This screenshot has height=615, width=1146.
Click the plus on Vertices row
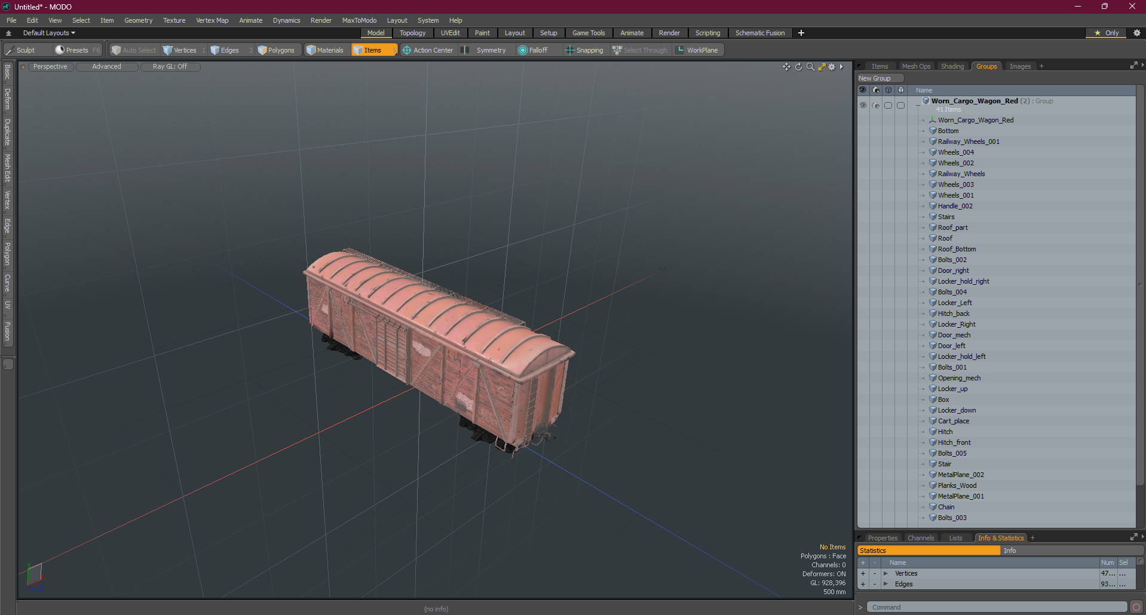(x=862, y=573)
